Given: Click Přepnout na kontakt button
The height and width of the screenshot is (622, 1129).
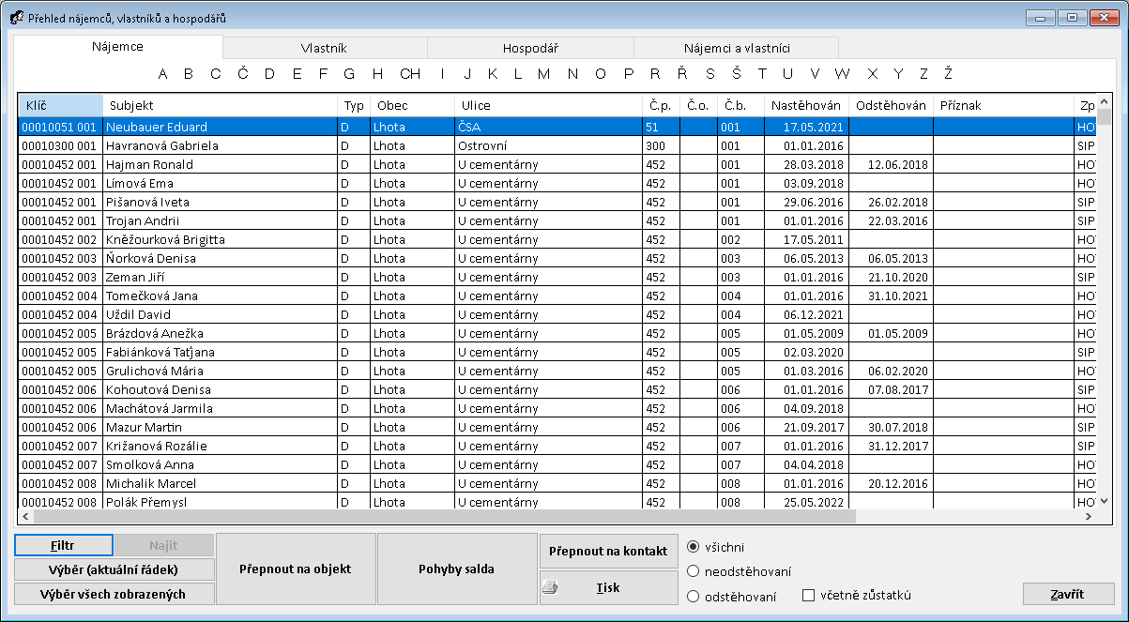Looking at the screenshot, I should [x=608, y=551].
